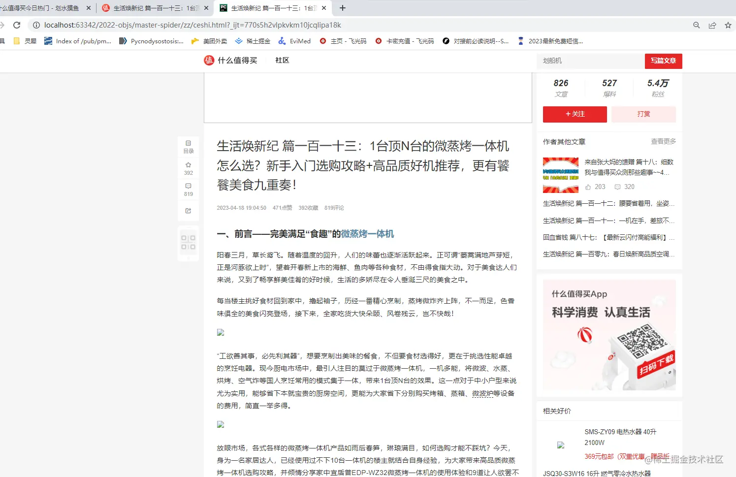The image size is (736, 477).
Task: Click the thumbs-up icon showing 203
Action: tap(588, 187)
